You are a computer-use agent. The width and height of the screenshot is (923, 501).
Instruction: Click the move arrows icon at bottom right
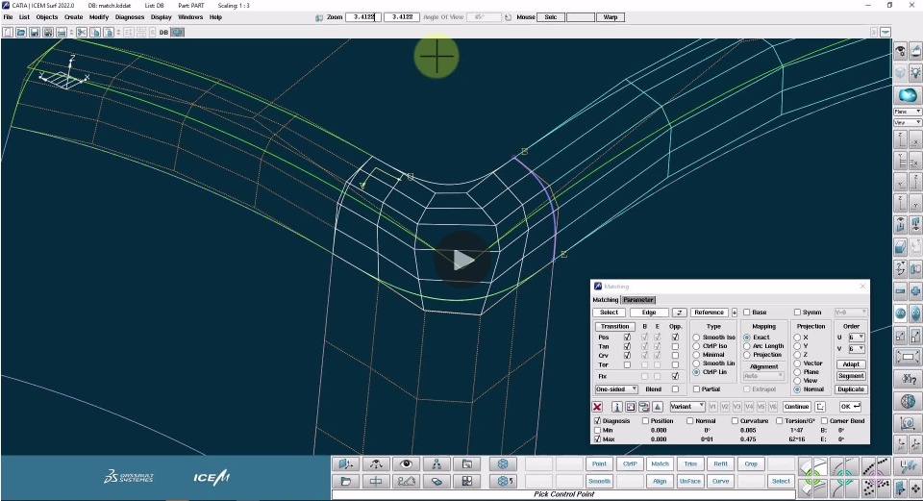(915, 488)
